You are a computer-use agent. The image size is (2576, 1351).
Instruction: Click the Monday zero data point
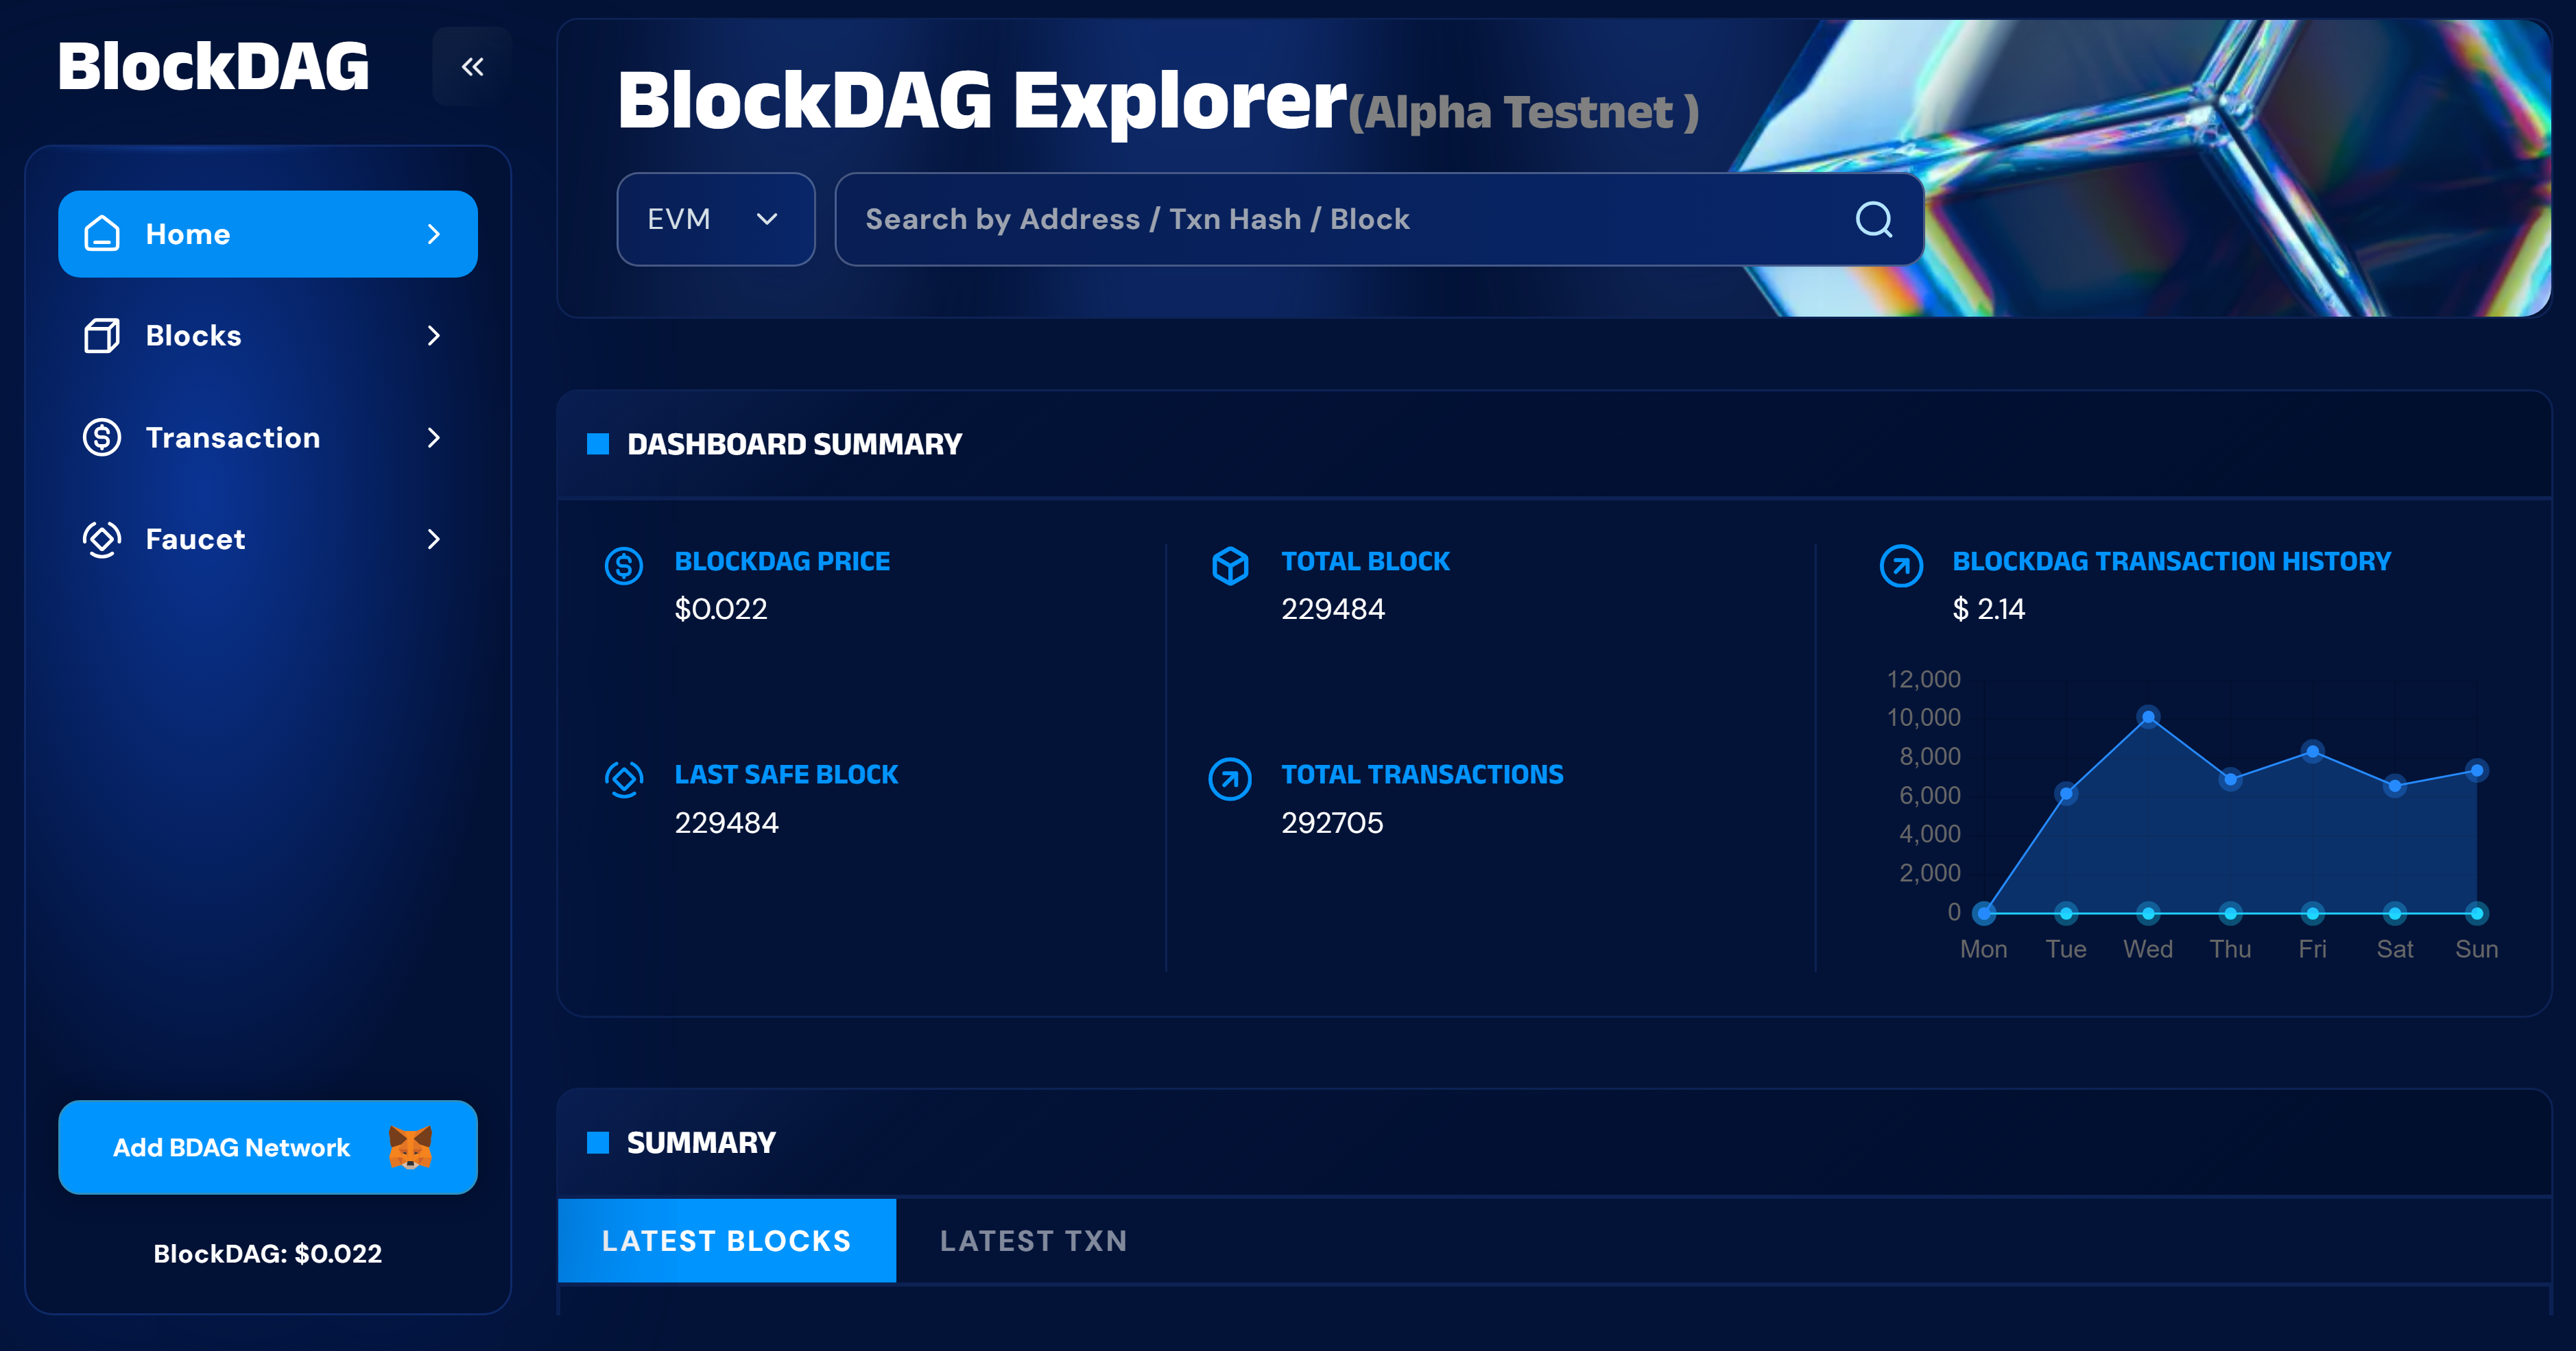point(1984,912)
